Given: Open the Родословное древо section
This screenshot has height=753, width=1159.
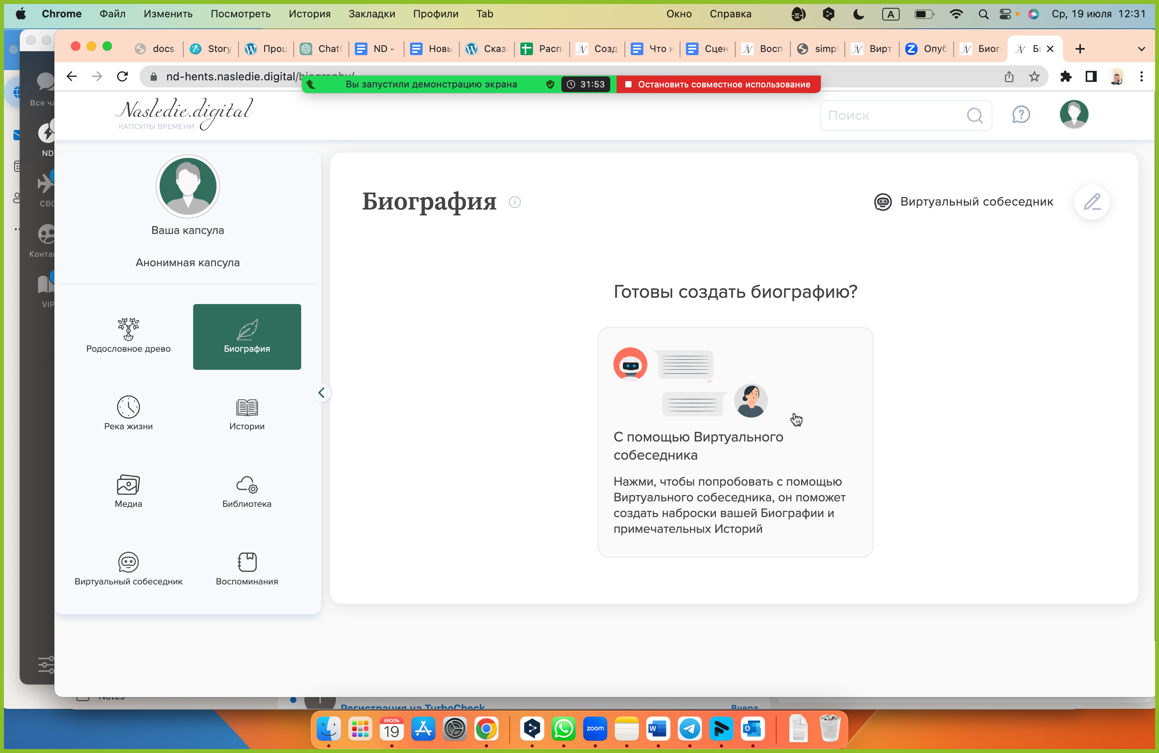Looking at the screenshot, I should 128,336.
